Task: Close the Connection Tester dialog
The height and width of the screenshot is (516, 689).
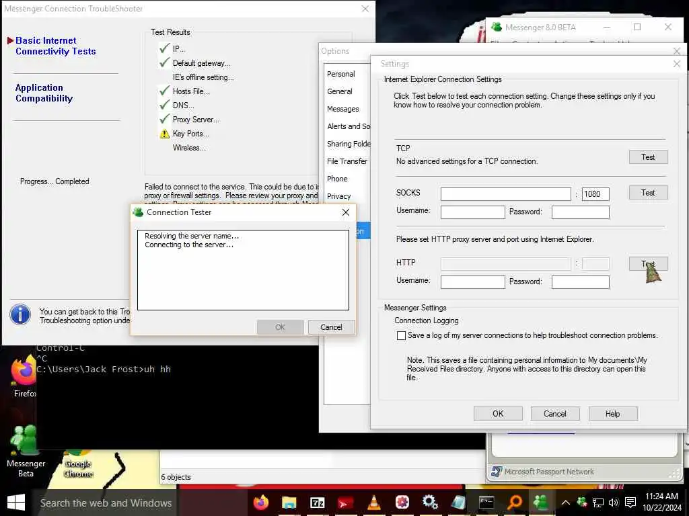Action: point(346,212)
